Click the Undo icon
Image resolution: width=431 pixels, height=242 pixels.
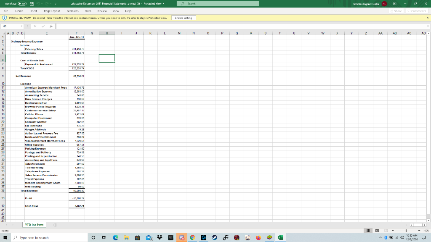38,4
